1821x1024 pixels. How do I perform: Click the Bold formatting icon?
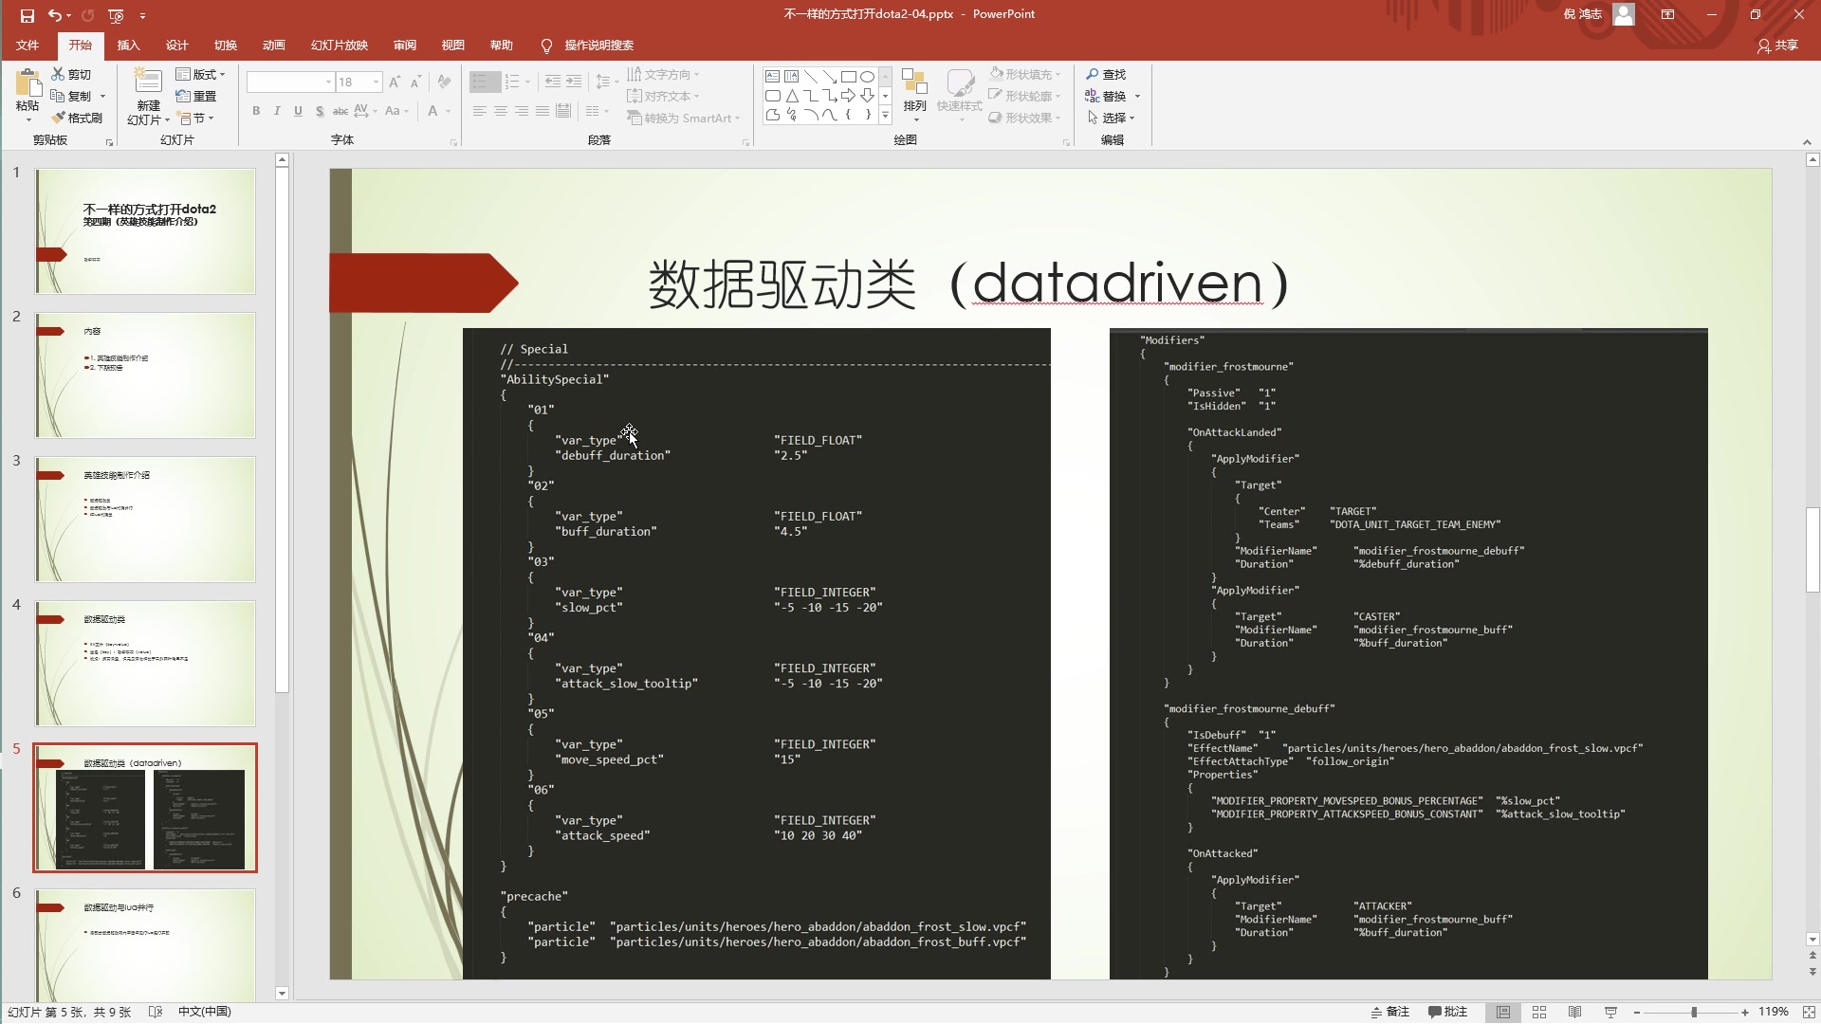click(x=255, y=111)
